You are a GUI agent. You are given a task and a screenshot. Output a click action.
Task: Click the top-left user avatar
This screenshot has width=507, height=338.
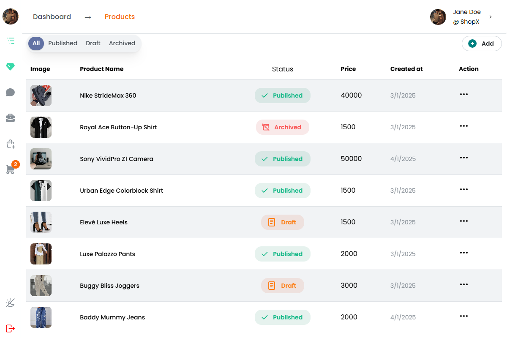[x=10, y=17]
